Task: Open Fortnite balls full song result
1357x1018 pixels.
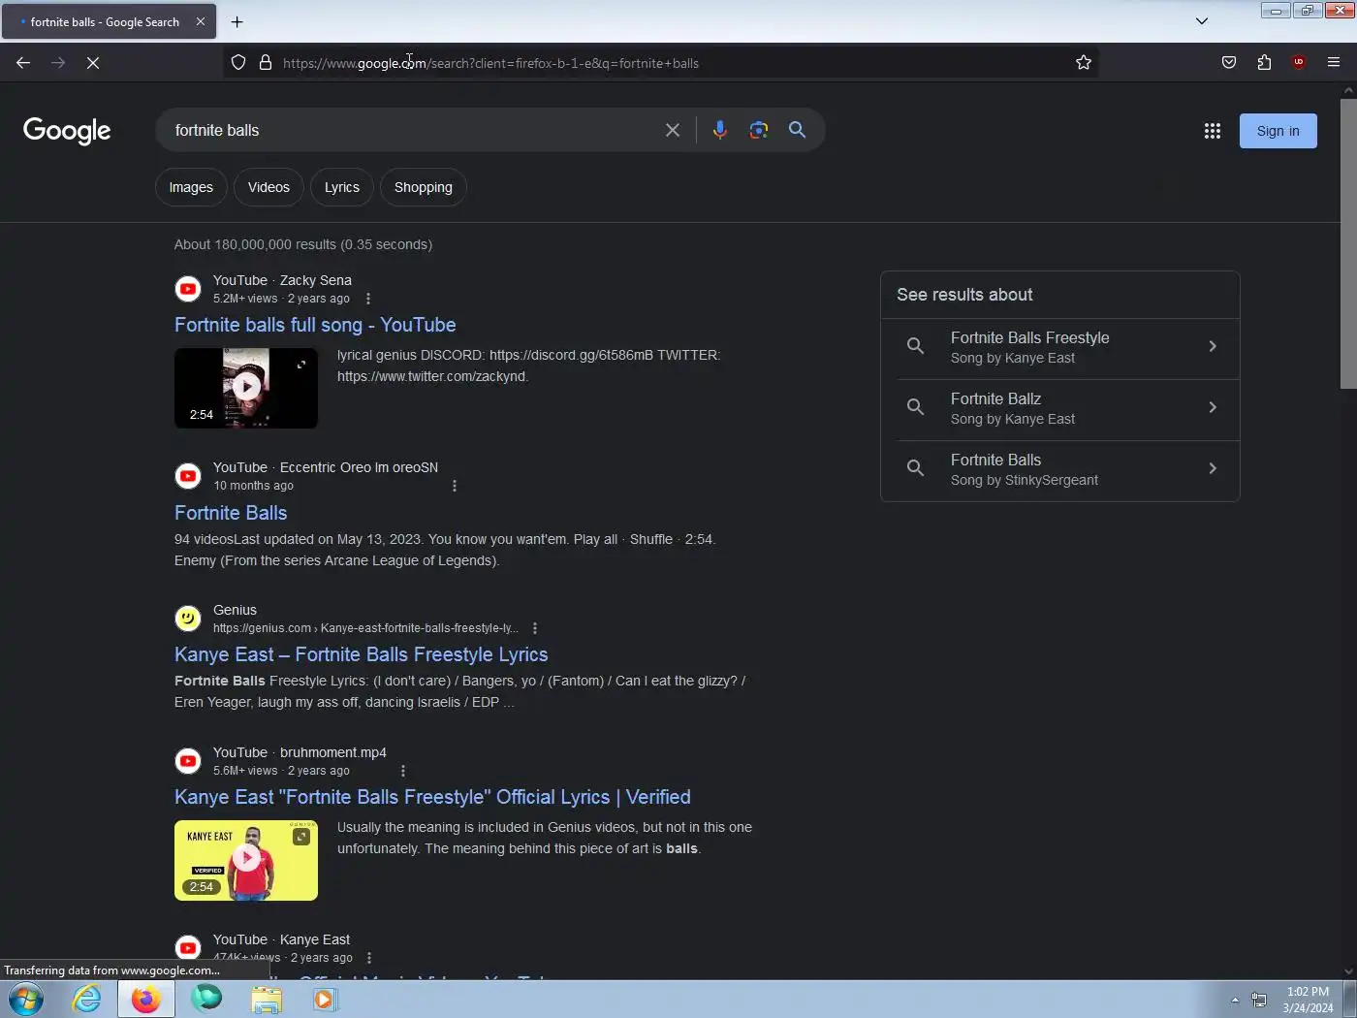Action: 315,325
